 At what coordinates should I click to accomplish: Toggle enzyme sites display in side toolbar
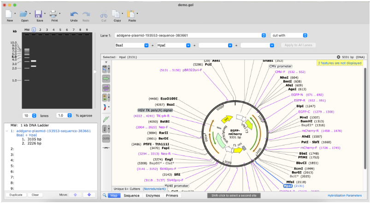click(105, 69)
